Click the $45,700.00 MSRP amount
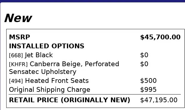The height and width of the screenshot is (110, 185). 160,37
